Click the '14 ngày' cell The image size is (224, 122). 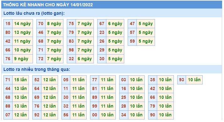pos(23,24)
